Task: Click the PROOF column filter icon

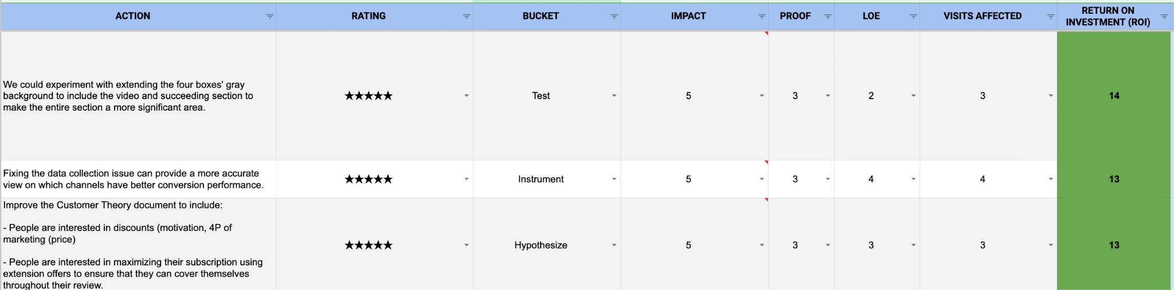Action: [828, 17]
